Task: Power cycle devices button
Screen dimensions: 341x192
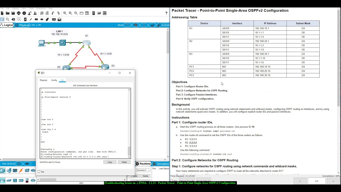Action: point(19,164)
